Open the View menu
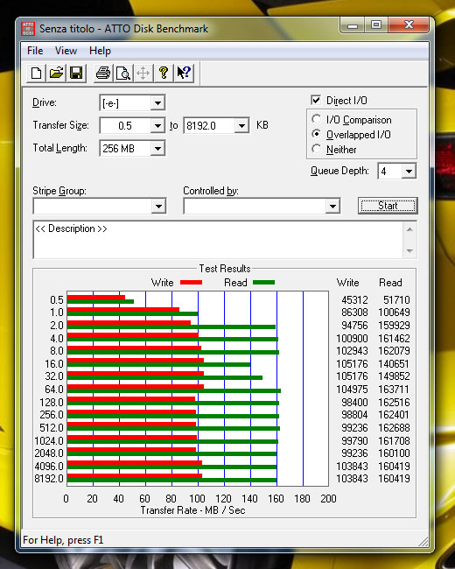 tap(66, 51)
